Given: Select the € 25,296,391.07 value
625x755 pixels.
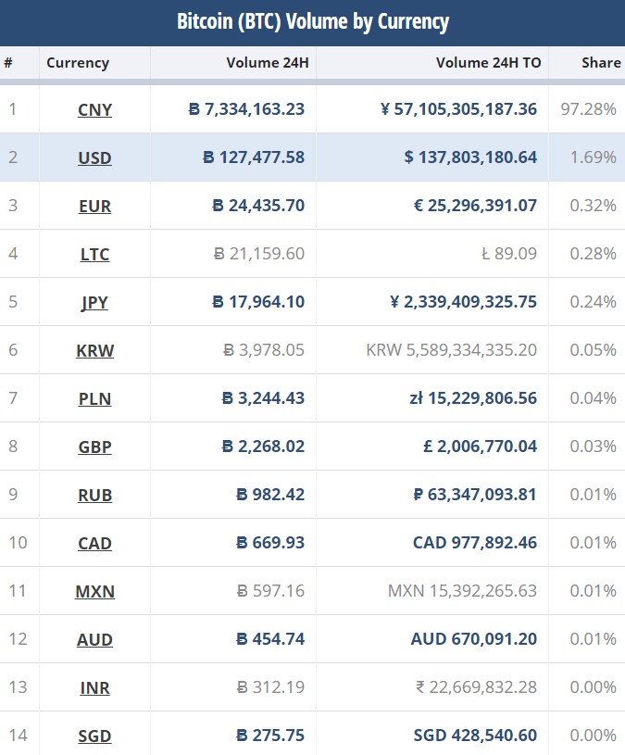Looking at the screenshot, I should [x=475, y=206].
